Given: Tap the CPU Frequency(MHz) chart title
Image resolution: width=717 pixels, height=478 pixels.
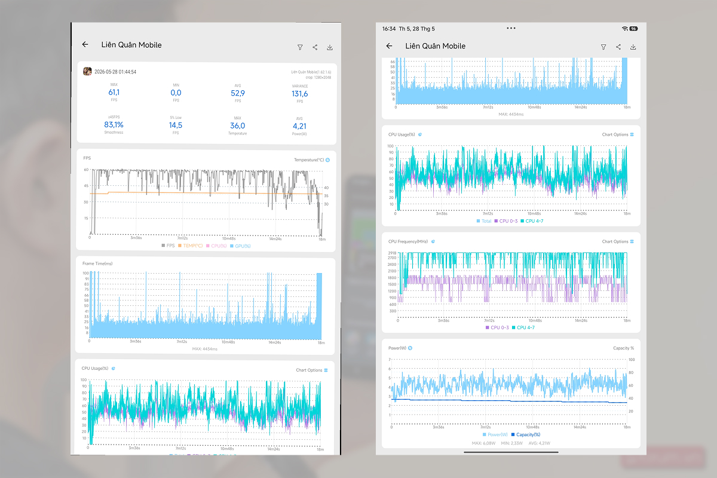Looking at the screenshot, I should coord(409,241).
